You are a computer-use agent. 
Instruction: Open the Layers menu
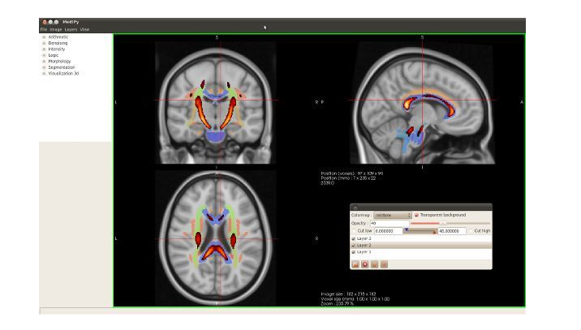tap(71, 29)
